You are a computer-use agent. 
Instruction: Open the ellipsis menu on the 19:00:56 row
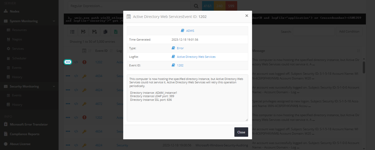point(68,145)
